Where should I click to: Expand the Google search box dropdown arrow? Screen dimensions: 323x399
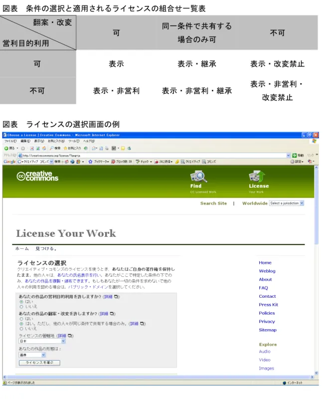[51, 162]
